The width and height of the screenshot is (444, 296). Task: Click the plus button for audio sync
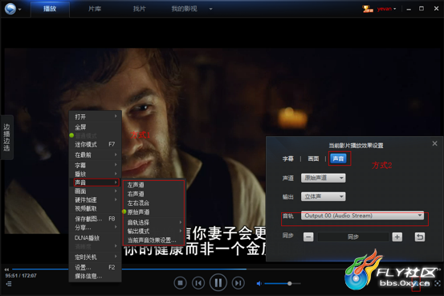[397, 236]
